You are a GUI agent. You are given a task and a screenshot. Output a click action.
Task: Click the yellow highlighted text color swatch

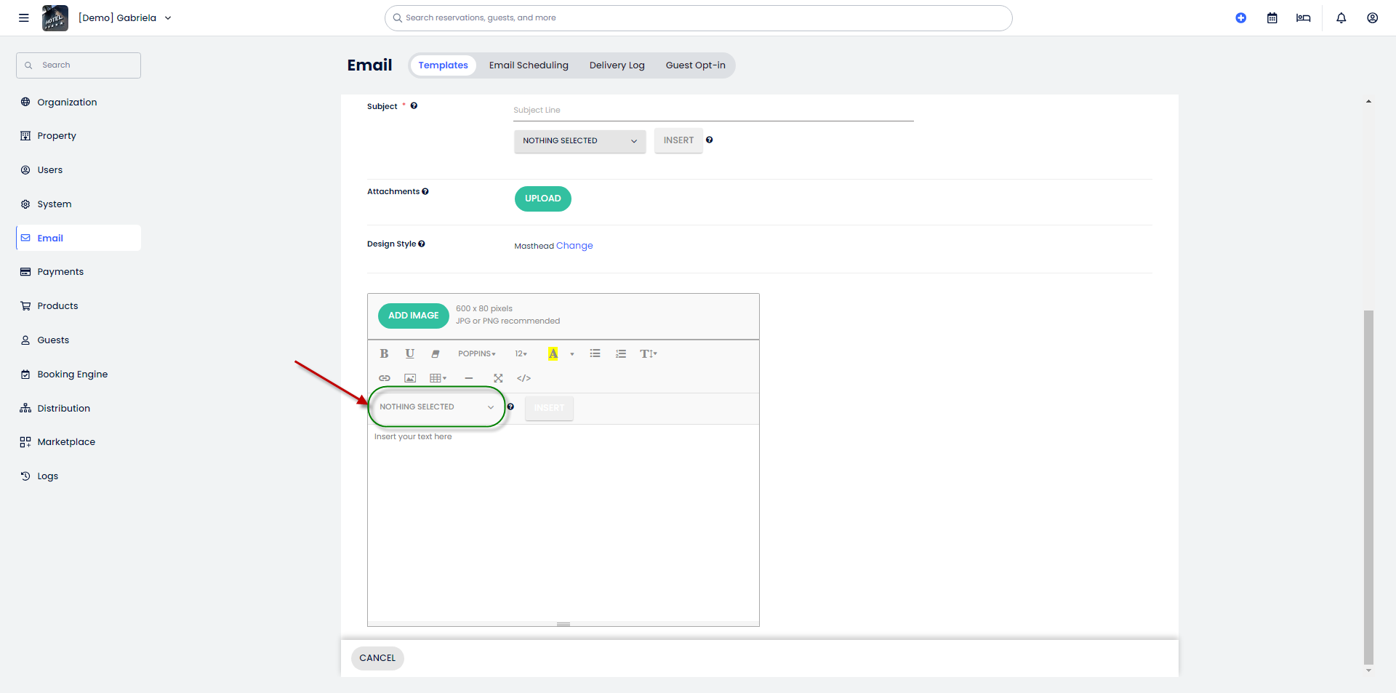tap(553, 354)
